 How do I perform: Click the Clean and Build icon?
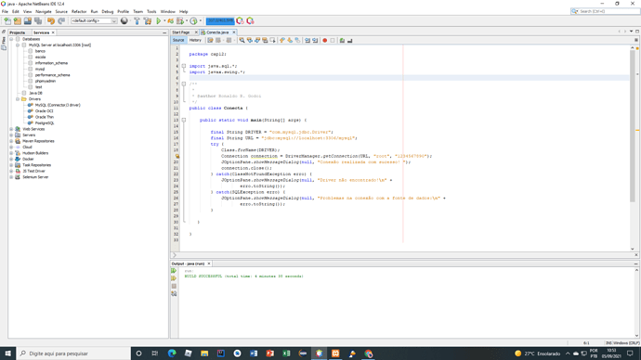(x=148, y=20)
